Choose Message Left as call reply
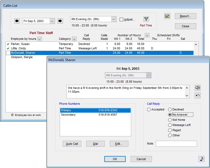This screenshot has height=168, width=210. [x=170, y=125]
